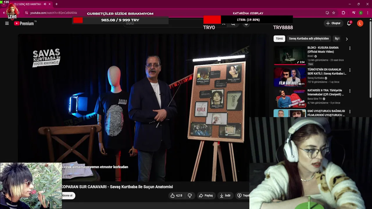Like the video with thumbs up
The height and width of the screenshot is (209, 372).
point(176,196)
